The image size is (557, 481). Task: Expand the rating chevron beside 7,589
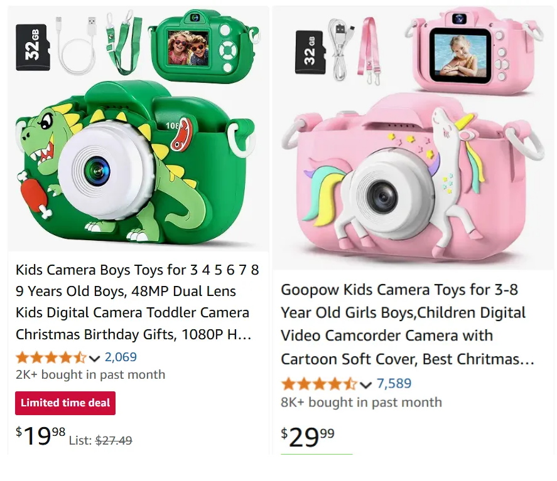(365, 384)
